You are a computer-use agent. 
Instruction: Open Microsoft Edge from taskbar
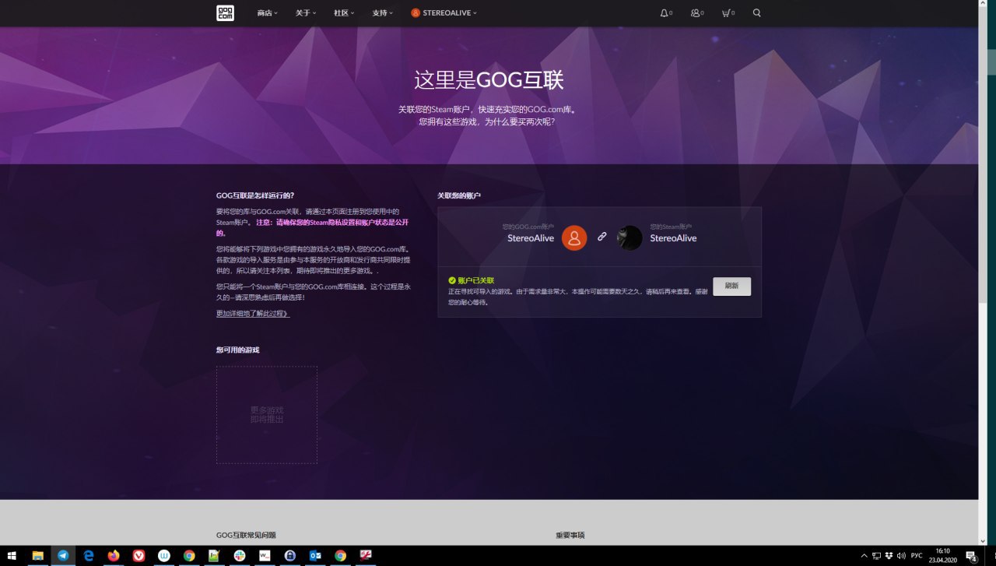89,556
